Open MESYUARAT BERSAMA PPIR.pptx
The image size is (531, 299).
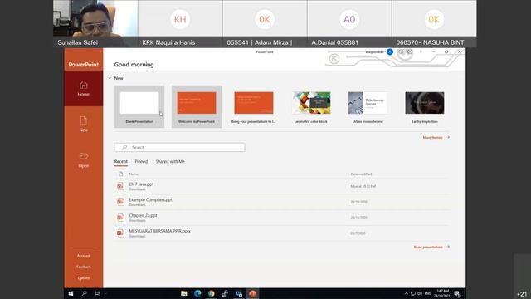(282, 233)
